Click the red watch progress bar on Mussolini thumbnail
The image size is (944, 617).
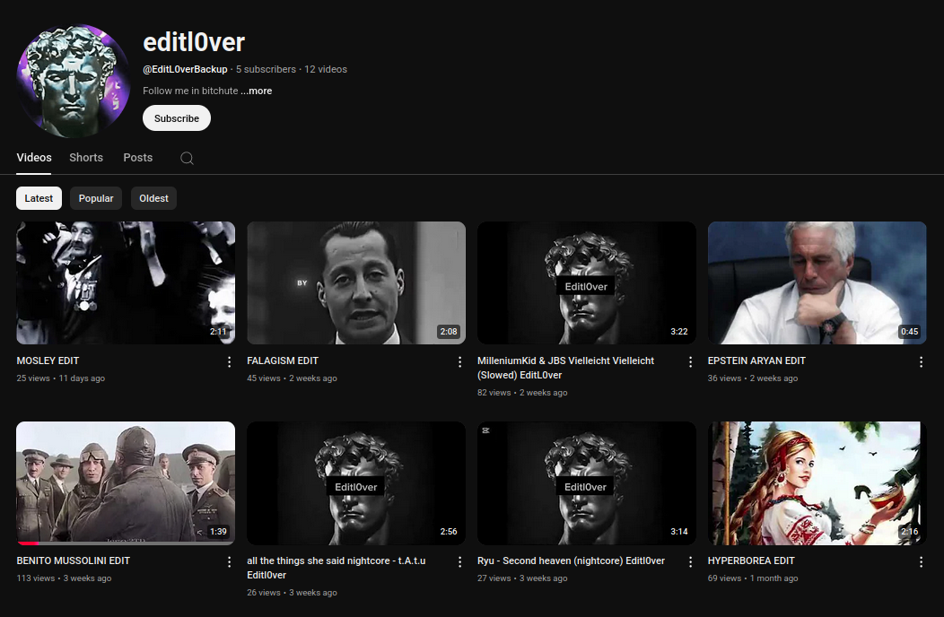click(x=28, y=543)
